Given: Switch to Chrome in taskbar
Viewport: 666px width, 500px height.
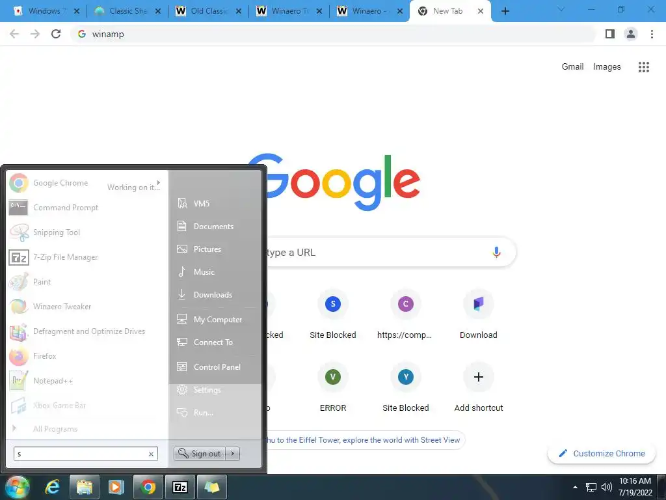Looking at the screenshot, I should (x=148, y=487).
